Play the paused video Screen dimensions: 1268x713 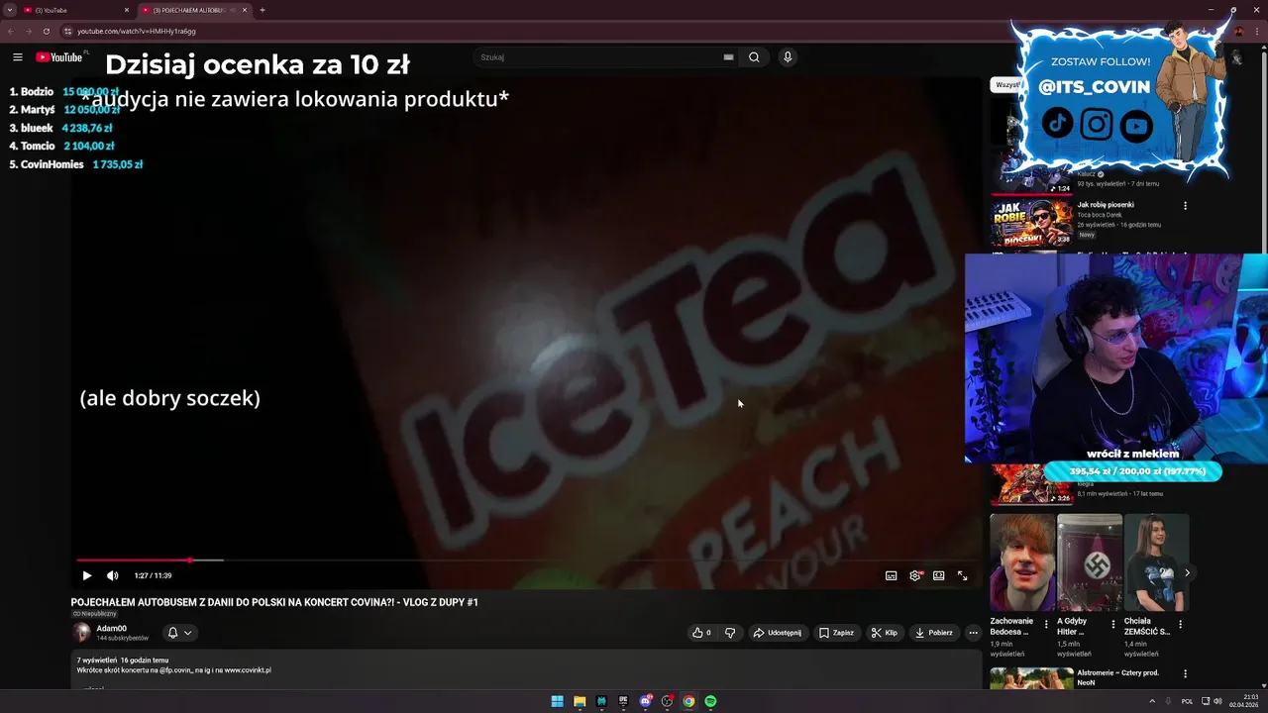click(x=86, y=575)
